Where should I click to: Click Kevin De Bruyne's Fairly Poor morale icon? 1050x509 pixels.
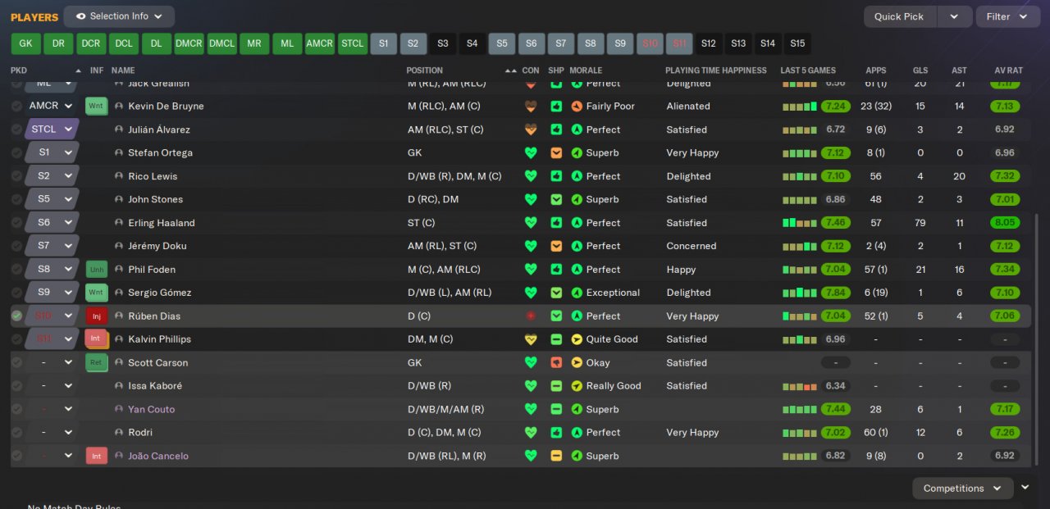coord(577,106)
